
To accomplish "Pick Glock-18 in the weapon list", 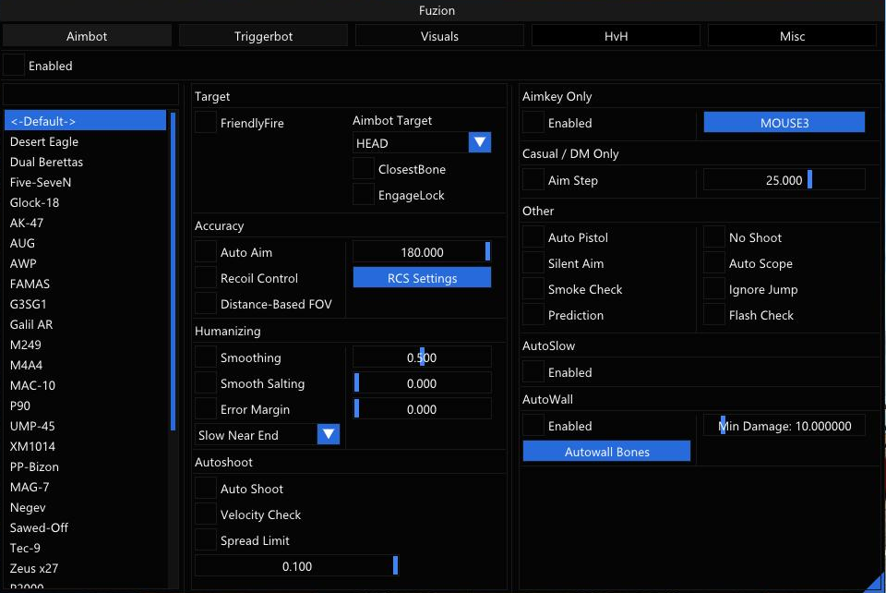I will (85, 202).
